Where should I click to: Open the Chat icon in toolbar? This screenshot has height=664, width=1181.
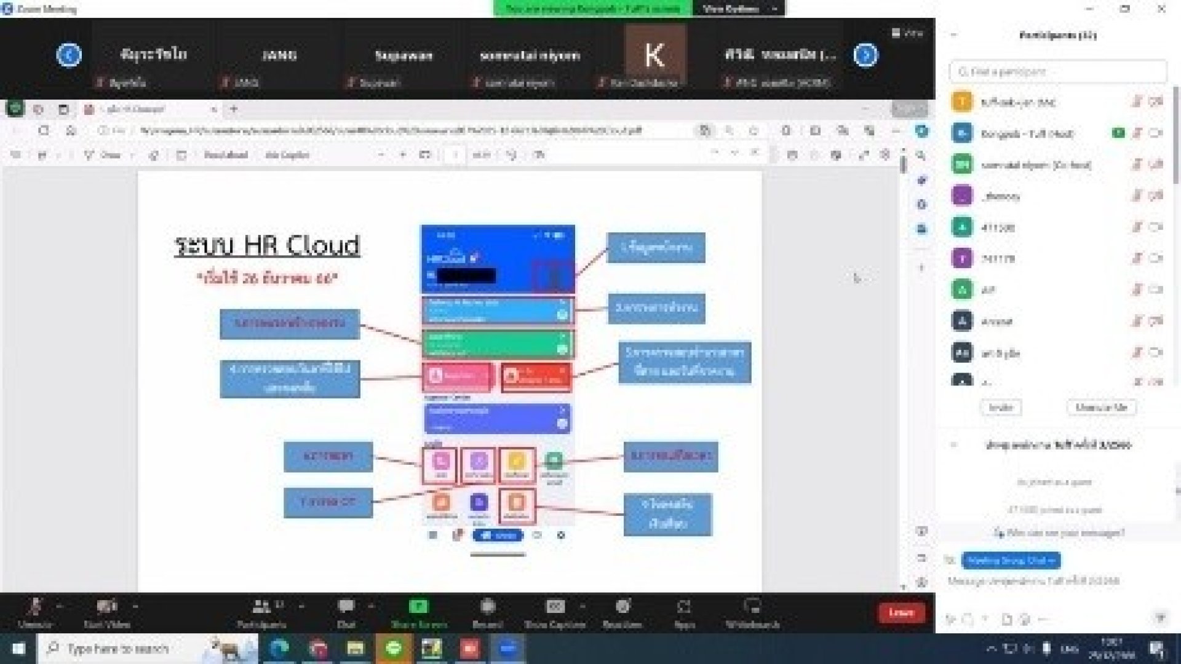pos(346,607)
